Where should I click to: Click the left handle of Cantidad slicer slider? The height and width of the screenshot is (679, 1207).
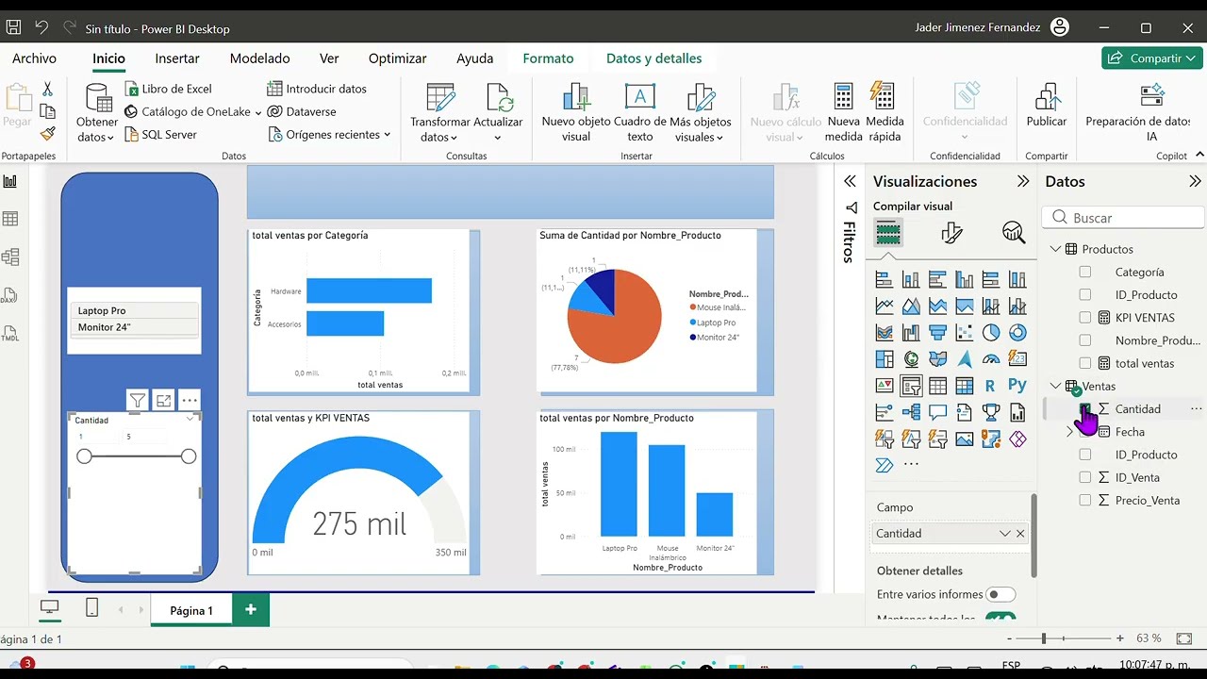coord(84,456)
